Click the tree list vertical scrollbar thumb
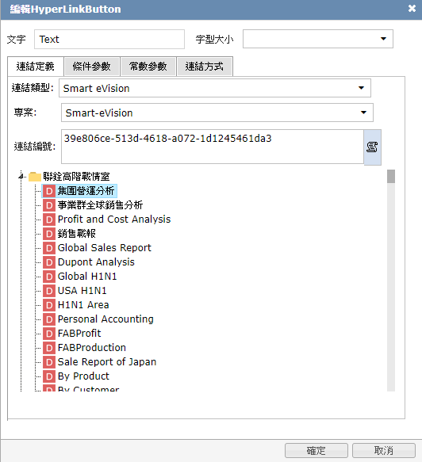The image size is (422, 462). point(391,176)
